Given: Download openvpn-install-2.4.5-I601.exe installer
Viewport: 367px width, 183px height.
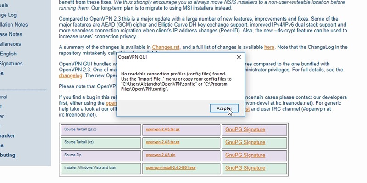Looking at the screenshot, I should point(171,167).
